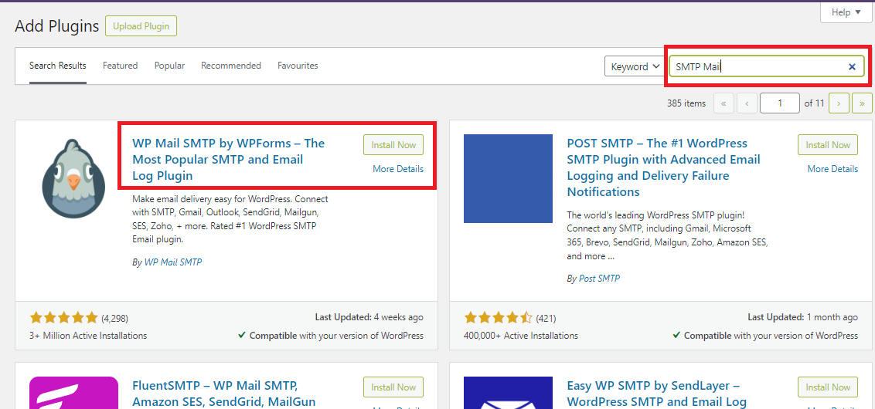Click the Easy WP SMTP envelope icon
Viewport: 875px width, 409px height.
[508, 393]
